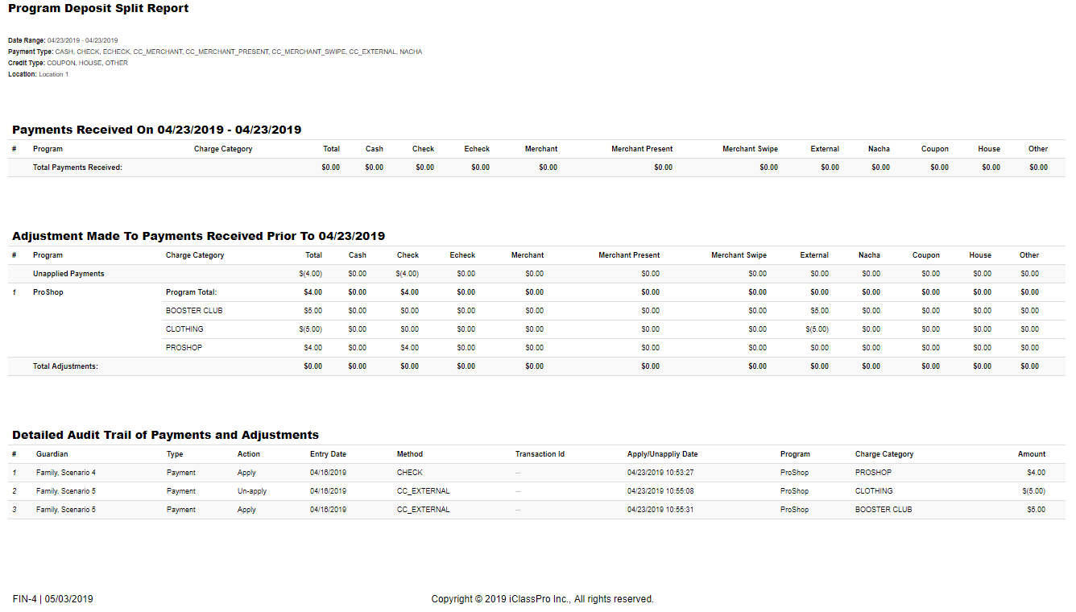
Task: Select the "Location: Location 1" line
Action: click(x=38, y=74)
